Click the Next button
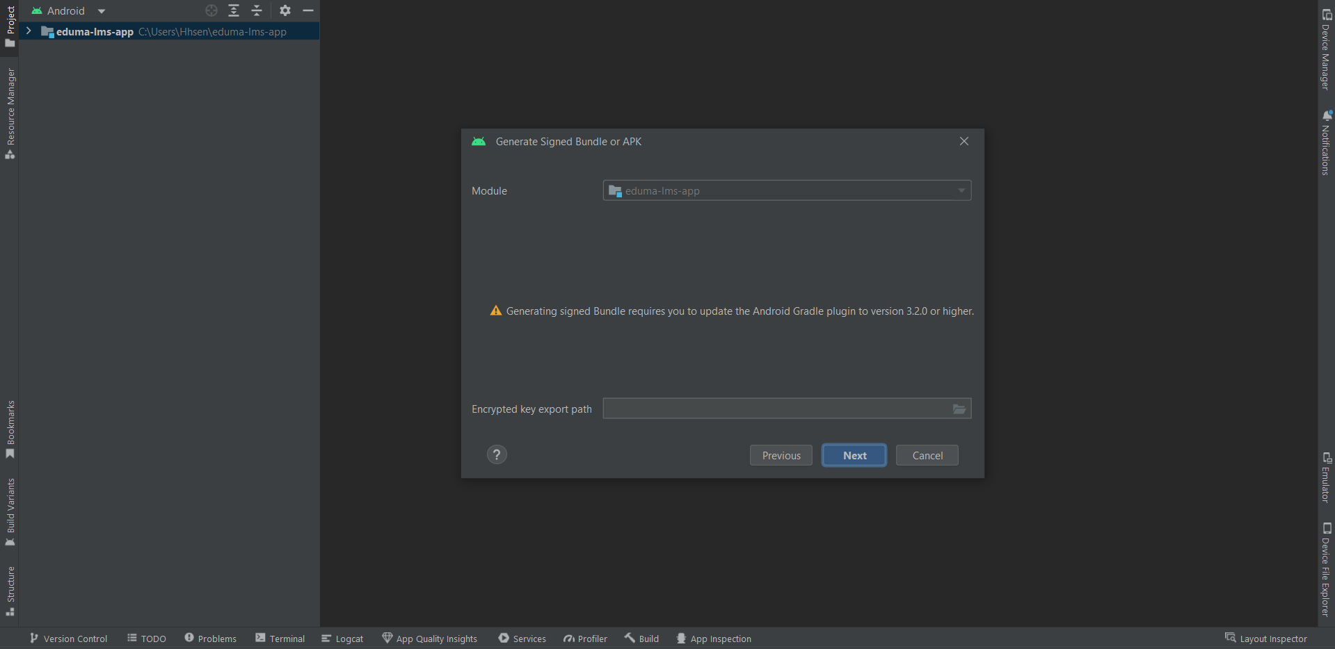This screenshot has width=1335, height=649. coord(854,455)
